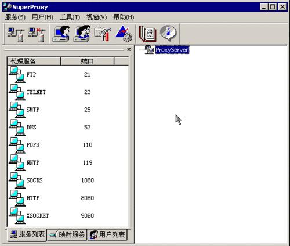290x246 pixels.
Task: Click the ProxyServer node network icon
Action: pos(149,50)
